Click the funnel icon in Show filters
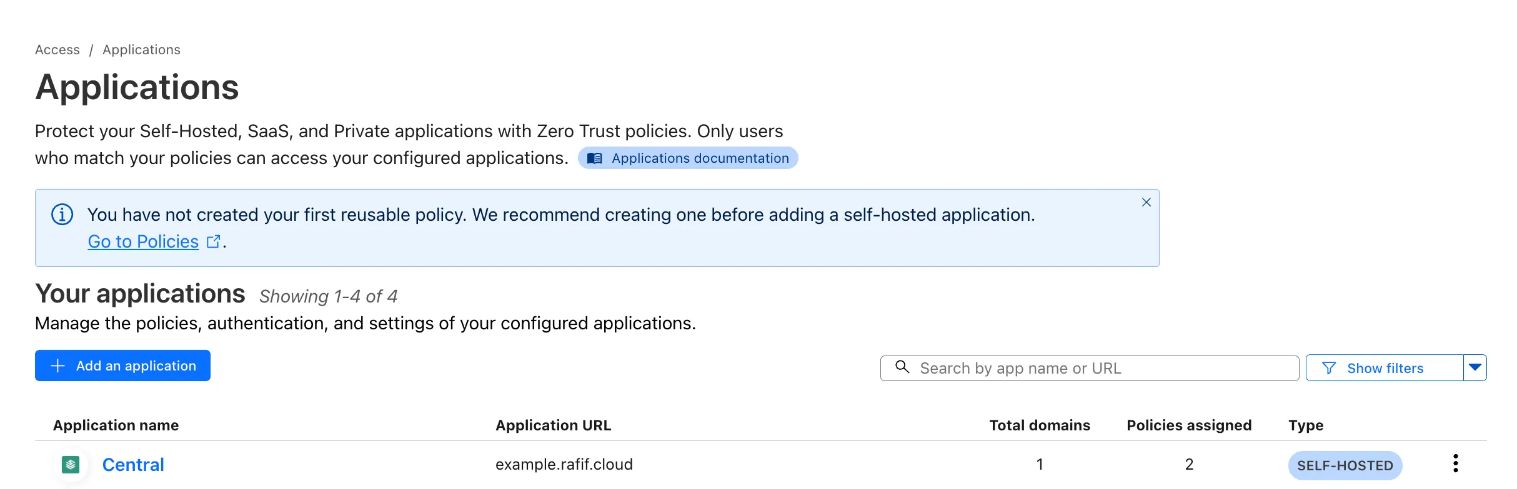Screen dimensions: 1517x489 click(1329, 369)
